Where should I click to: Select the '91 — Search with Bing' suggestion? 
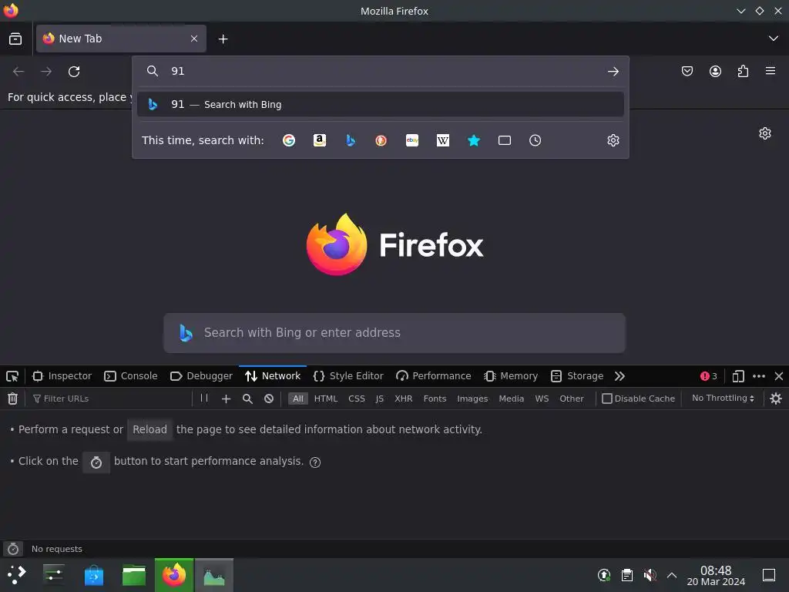381,104
